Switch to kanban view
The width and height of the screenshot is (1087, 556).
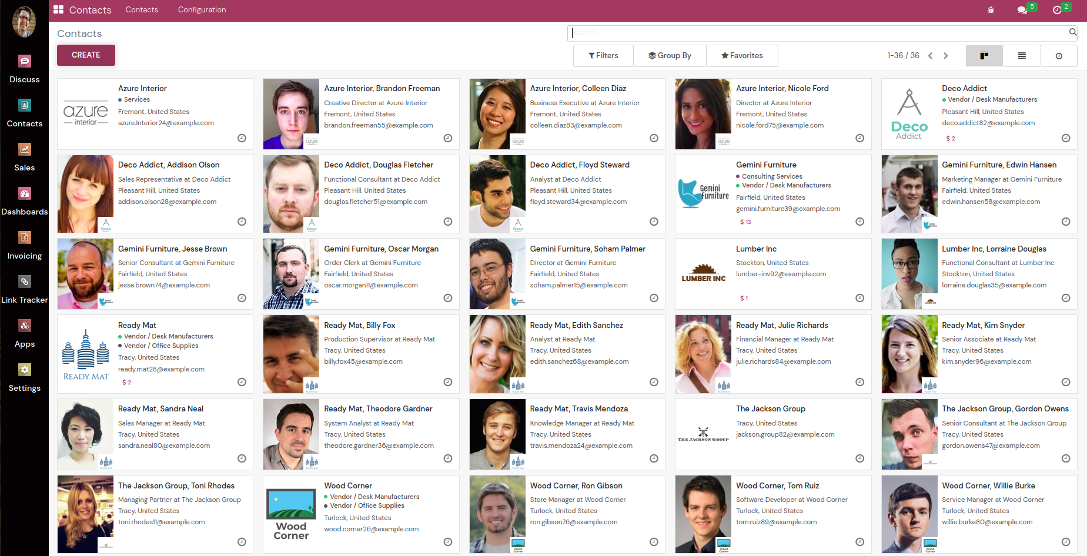pyautogui.click(x=984, y=56)
